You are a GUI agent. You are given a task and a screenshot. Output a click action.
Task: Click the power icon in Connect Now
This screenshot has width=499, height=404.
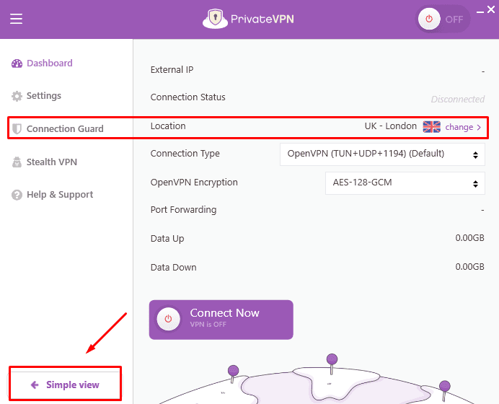tap(168, 319)
